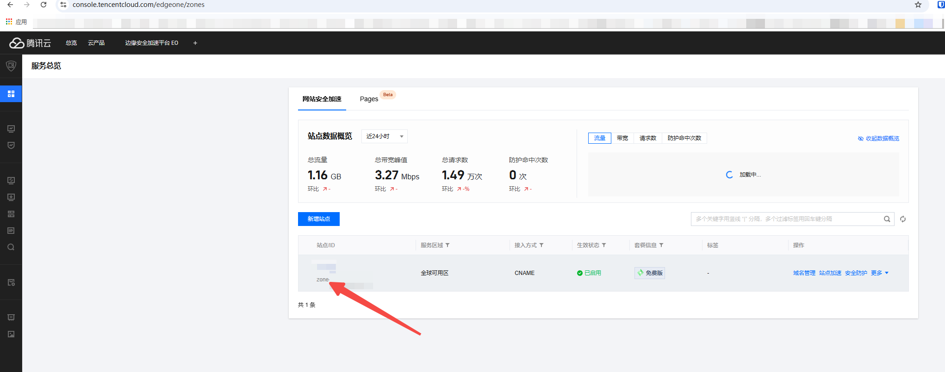Open 安全防护 for the site row
The width and height of the screenshot is (945, 372).
(x=856, y=273)
